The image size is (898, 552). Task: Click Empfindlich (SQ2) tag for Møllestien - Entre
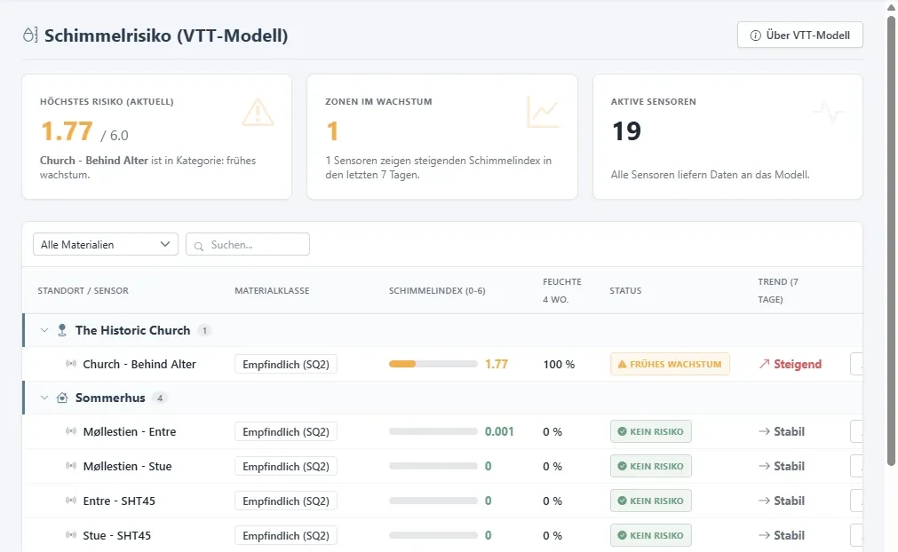(x=286, y=432)
